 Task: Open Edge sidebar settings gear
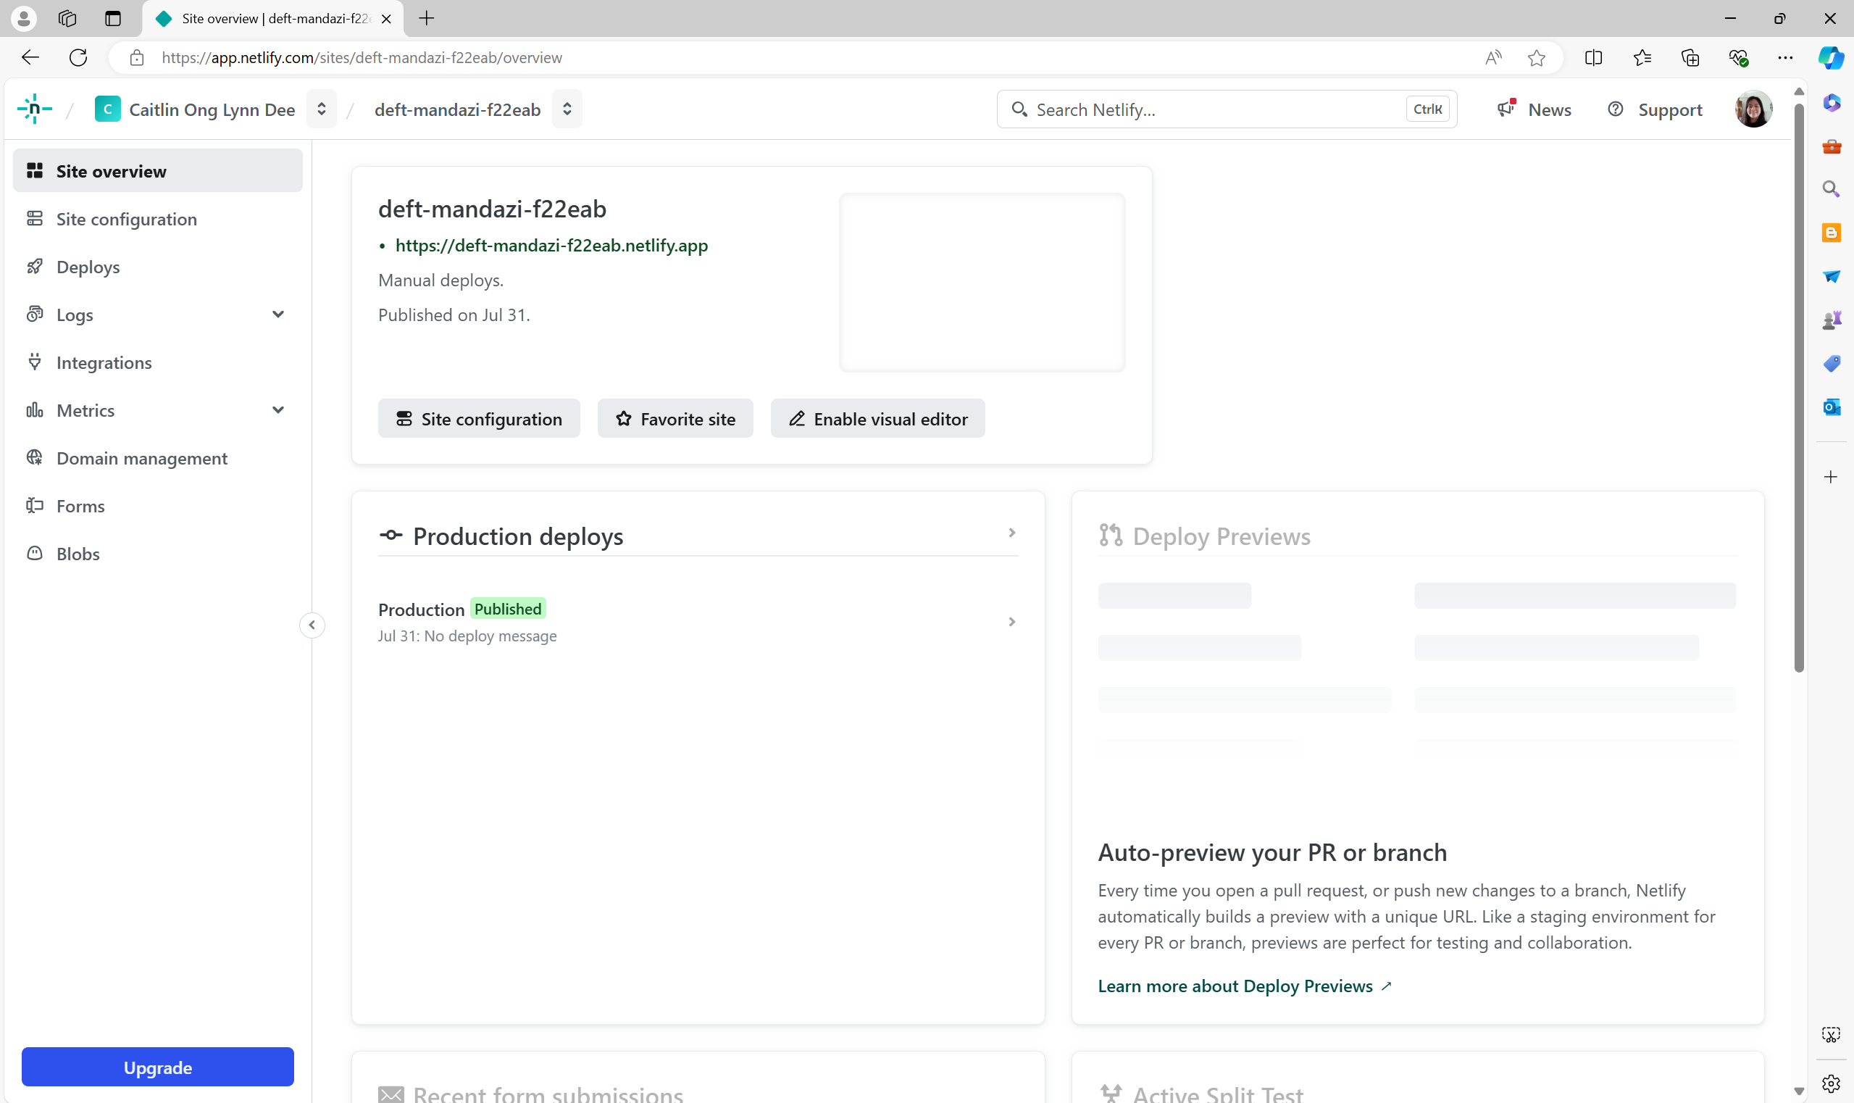pyautogui.click(x=1831, y=1083)
